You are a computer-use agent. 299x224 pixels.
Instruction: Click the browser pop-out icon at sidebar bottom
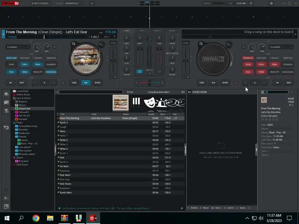click(x=6, y=207)
